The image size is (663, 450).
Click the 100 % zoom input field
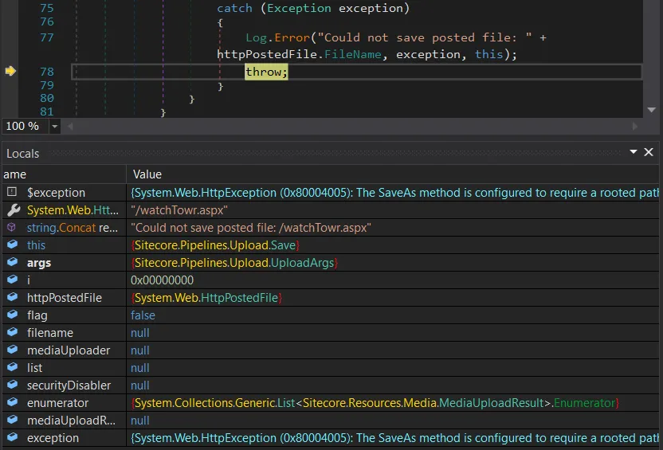[25, 126]
